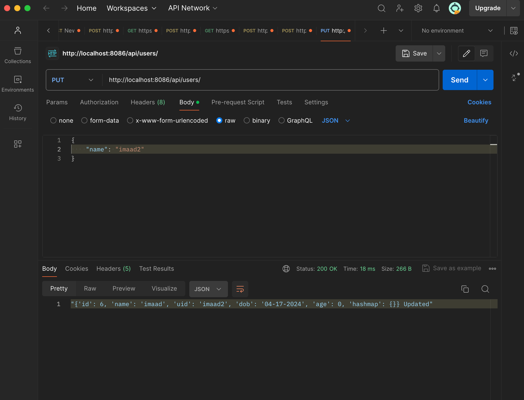Open the Save options dropdown arrow
The height and width of the screenshot is (400, 524).
[x=439, y=53]
